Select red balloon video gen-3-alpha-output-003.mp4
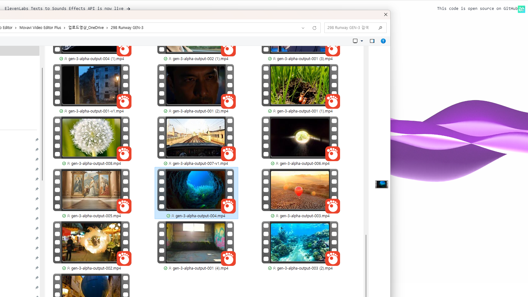Image resolution: width=528 pixels, height=297 pixels. click(300, 190)
